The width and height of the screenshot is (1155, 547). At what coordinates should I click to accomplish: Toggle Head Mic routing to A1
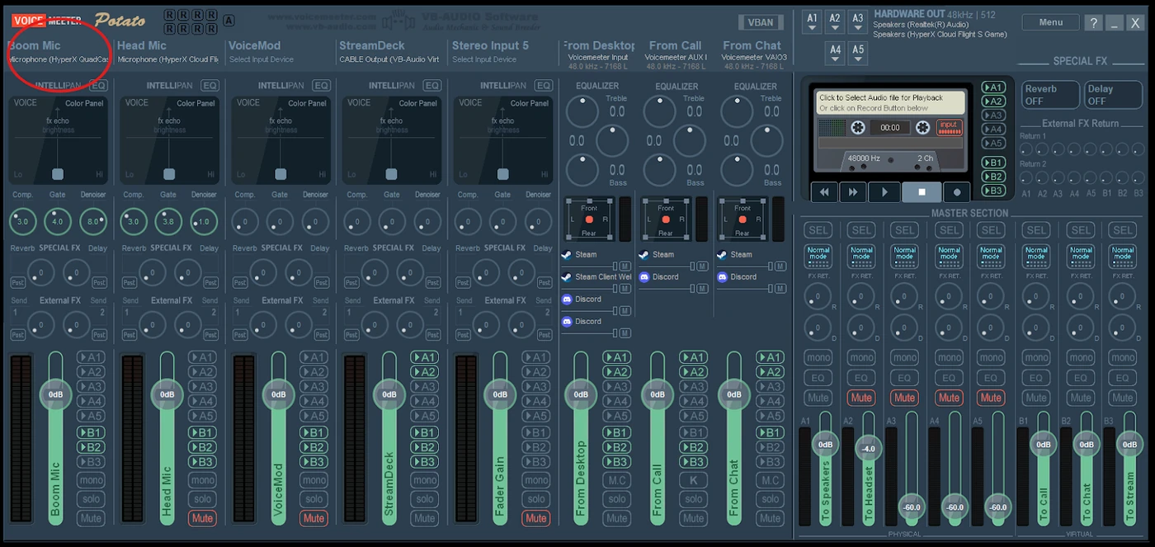click(202, 357)
